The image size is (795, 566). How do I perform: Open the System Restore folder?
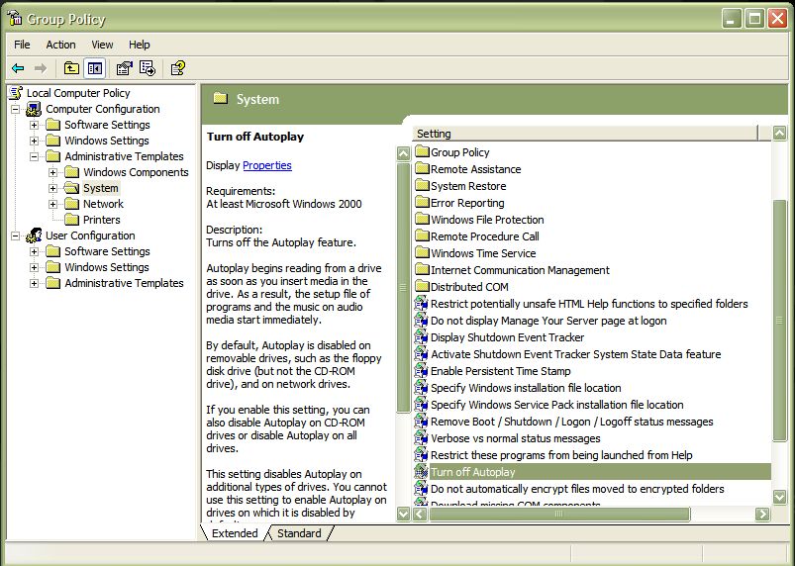[460, 185]
